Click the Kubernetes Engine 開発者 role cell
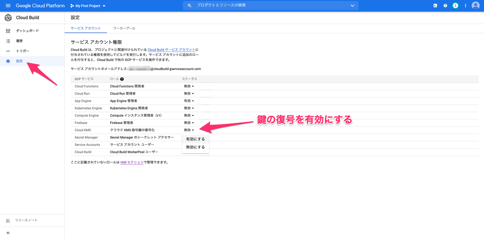Viewport: 484px width, 239px height. [129, 108]
